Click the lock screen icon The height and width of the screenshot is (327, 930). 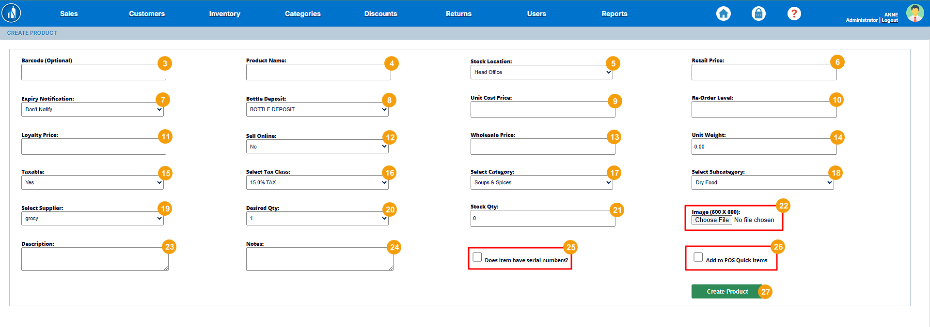point(758,14)
